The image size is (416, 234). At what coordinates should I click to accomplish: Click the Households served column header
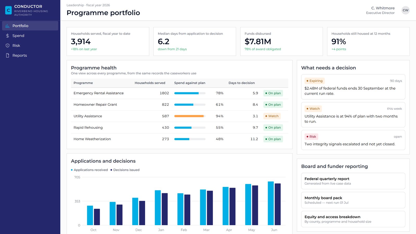[150, 83]
